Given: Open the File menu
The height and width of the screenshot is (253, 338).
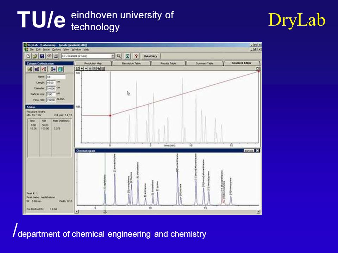Looking at the screenshot, I should [31, 50].
